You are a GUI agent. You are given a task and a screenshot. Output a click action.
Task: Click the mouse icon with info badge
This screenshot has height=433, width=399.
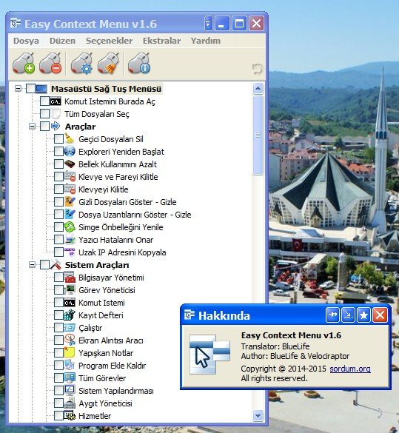(139, 63)
